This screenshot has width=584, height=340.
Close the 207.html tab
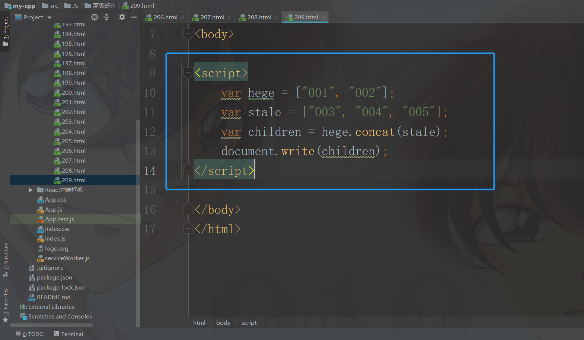tap(229, 17)
